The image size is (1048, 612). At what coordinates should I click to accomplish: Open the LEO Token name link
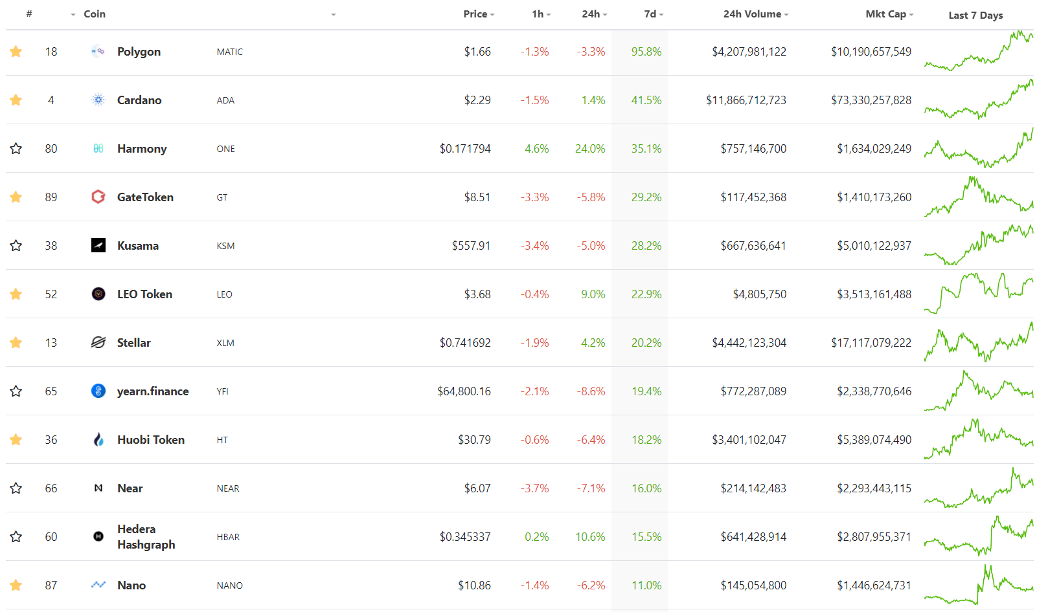point(144,294)
